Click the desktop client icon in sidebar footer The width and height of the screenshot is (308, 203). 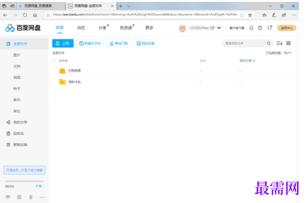(8, 197)
